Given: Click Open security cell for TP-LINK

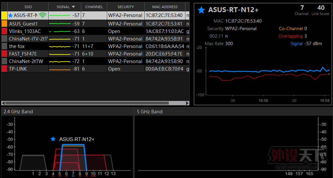Looking at the screenshot, I should pos(126,69).
